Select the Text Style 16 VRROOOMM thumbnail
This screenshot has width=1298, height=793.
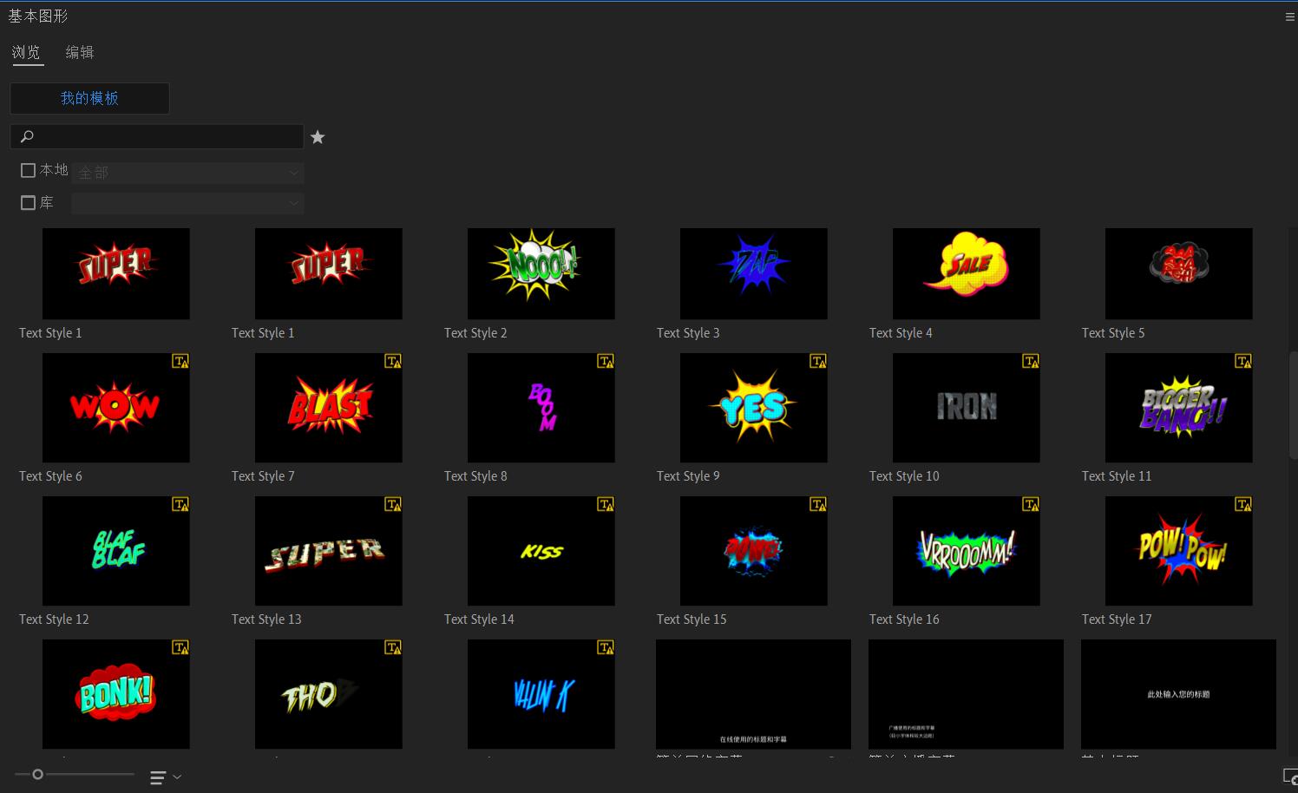(966, 551)
